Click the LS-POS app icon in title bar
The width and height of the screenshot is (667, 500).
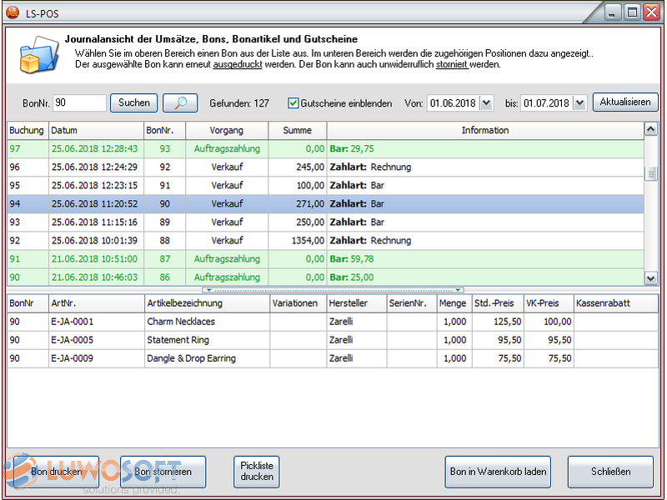tap(13, 13)
